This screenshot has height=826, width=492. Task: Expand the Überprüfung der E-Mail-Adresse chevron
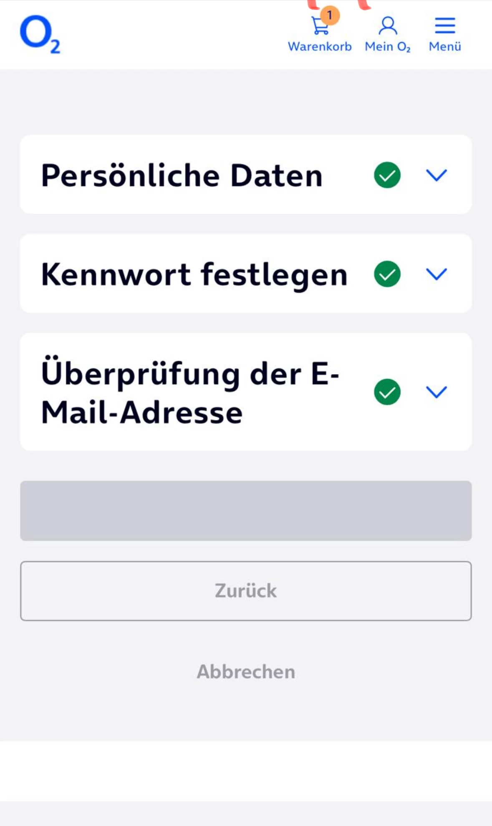coord(436,392)
